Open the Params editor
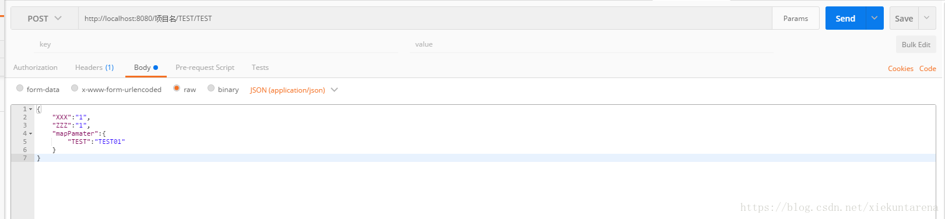The height and width of the screenshot is (219, 945). point(795,19)
